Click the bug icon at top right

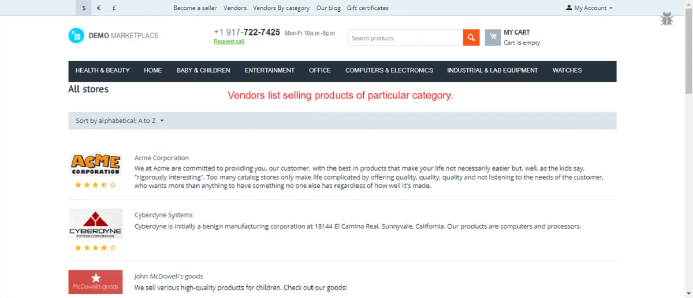667,19
